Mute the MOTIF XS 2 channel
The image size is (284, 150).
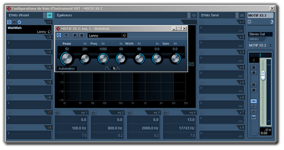[254, 67]
